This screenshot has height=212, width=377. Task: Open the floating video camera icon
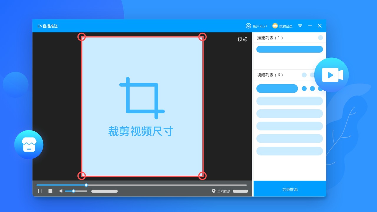[x=332, y=75]
